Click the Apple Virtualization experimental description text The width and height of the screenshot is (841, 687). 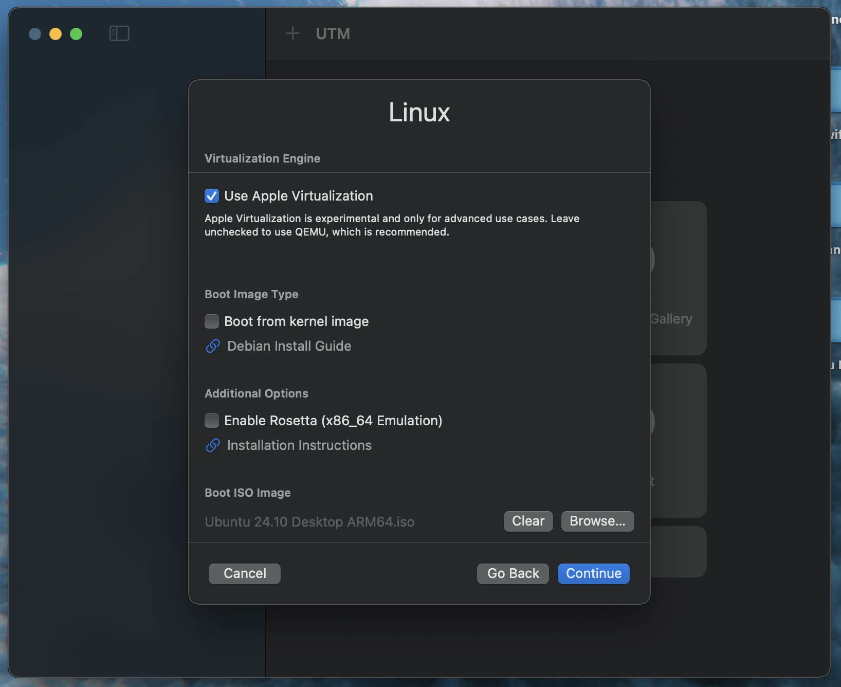coord(392,225)
